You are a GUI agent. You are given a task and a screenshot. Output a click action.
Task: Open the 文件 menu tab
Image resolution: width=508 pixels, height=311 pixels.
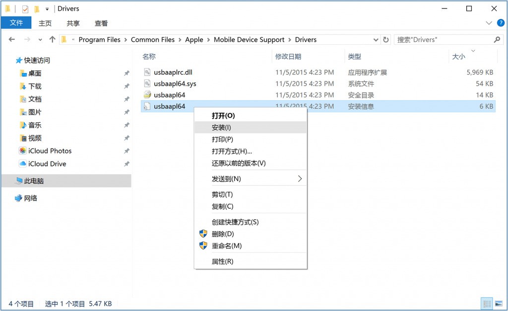point(16,23)
